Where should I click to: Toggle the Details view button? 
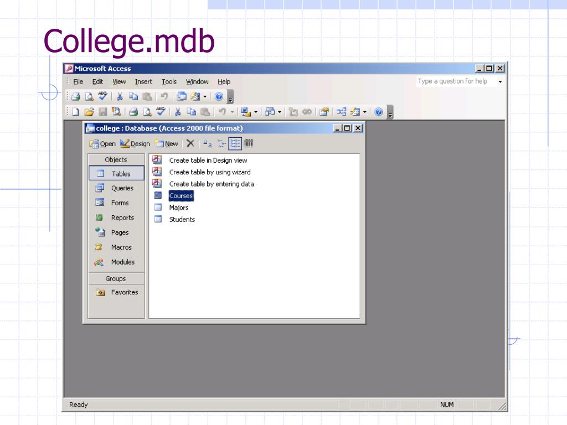(x=249, y=143)
